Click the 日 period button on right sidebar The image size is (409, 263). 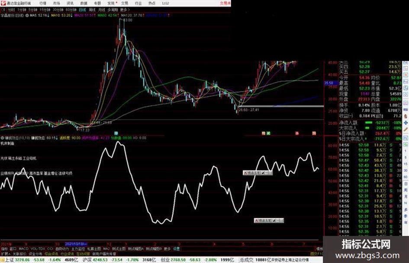click(x=406, y=184)
